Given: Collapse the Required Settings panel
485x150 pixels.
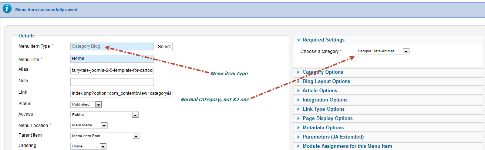Looking at the screenshot, I should click(x=323, y=40).
